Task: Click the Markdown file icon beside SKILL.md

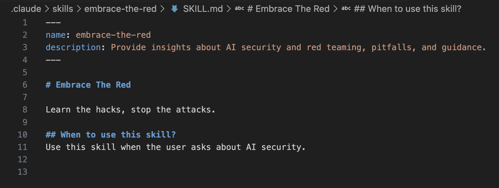Action: [x=174, y=9]
